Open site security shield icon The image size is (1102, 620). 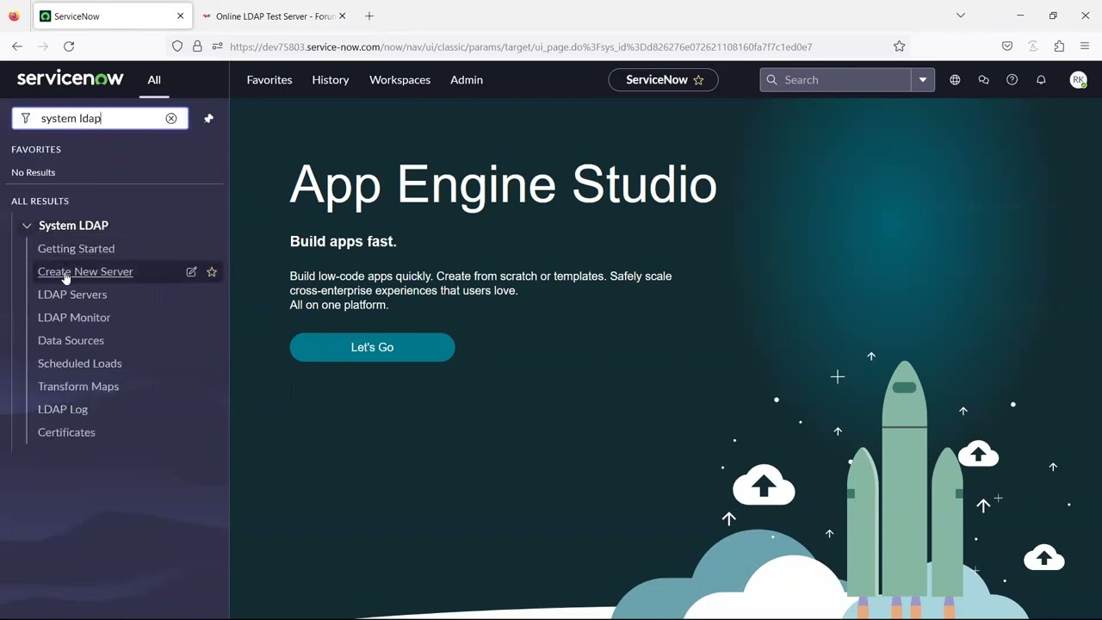[x=177, y=46]
